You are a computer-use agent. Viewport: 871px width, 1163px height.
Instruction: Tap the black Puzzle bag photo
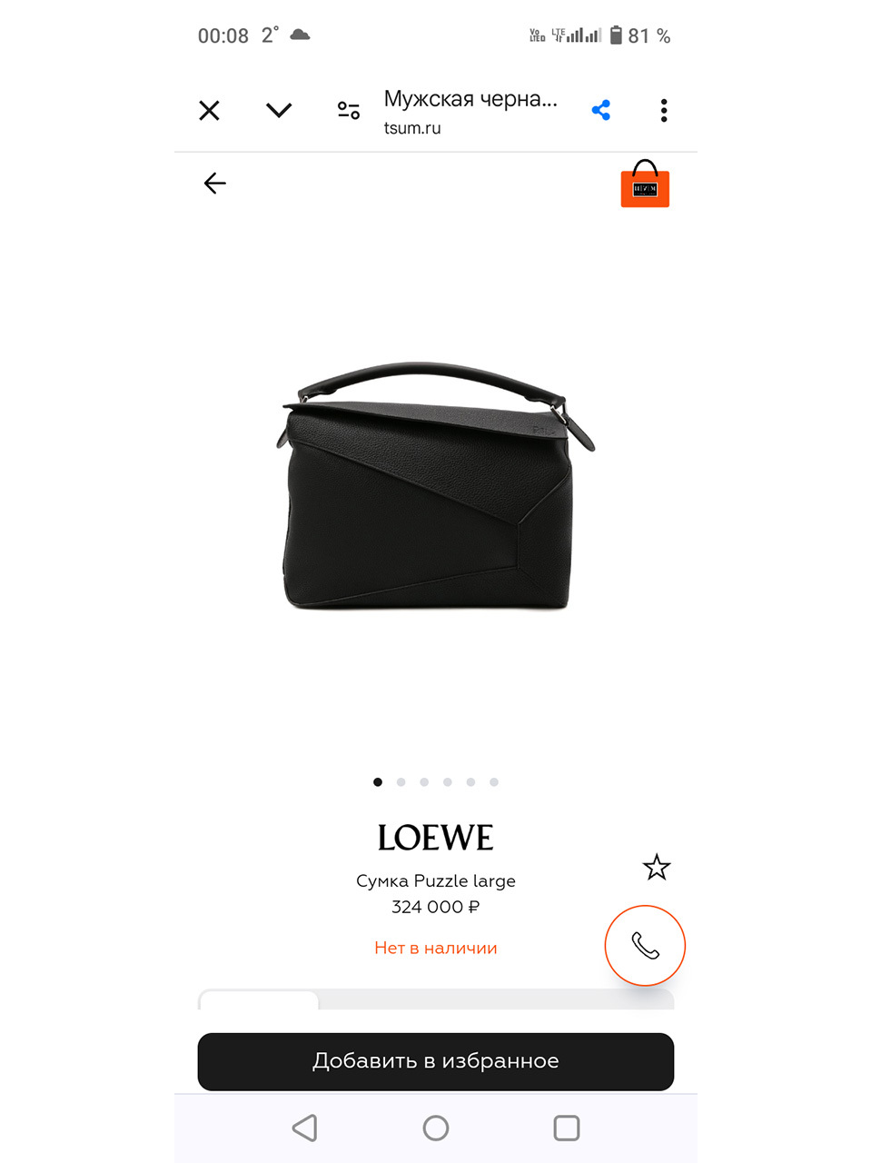click(436, 486)
